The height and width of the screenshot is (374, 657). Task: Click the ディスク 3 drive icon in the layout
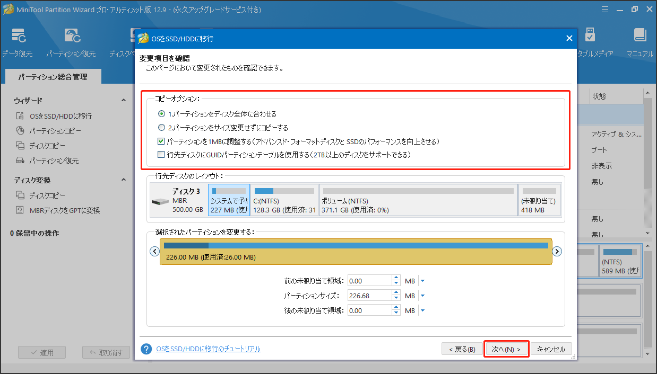161,202
